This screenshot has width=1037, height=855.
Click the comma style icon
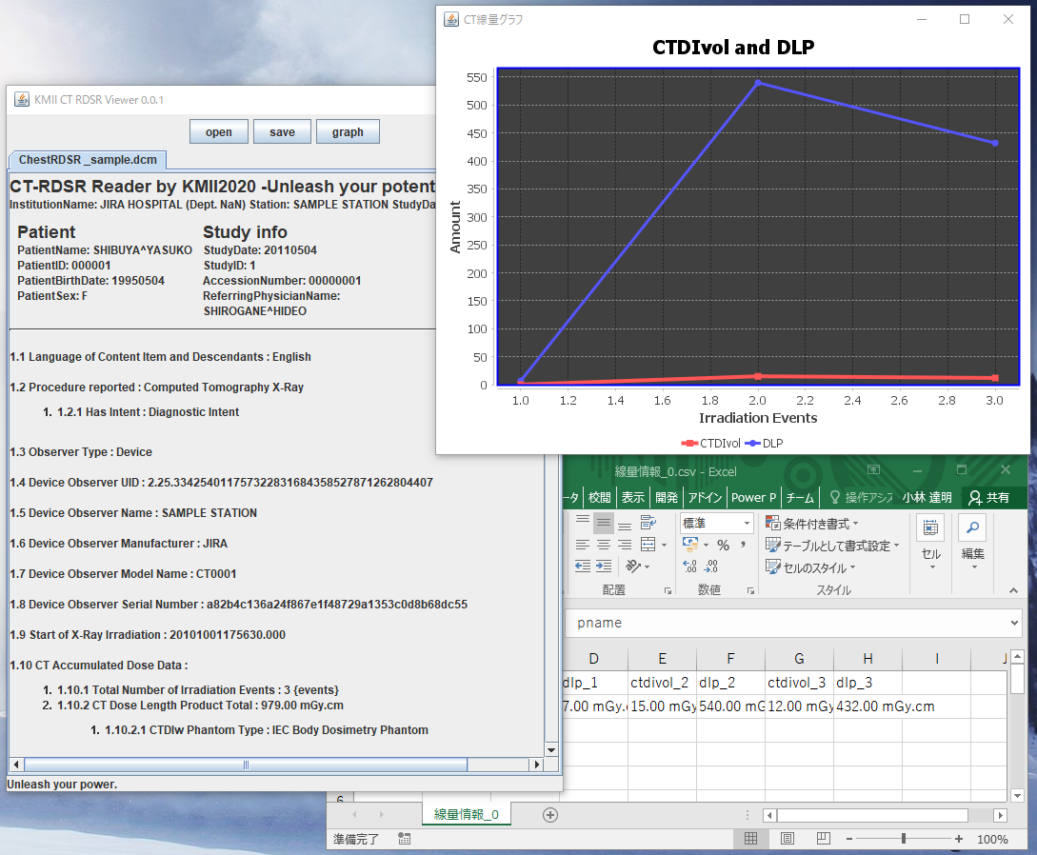click(741, 545)
